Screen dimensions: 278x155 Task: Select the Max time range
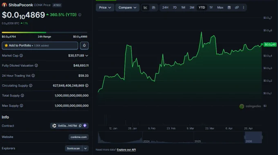[220, 7]
